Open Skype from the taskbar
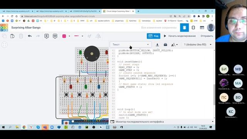Image resolution: width=247 pixels, height=139 pixels. (x=38, y=127)
